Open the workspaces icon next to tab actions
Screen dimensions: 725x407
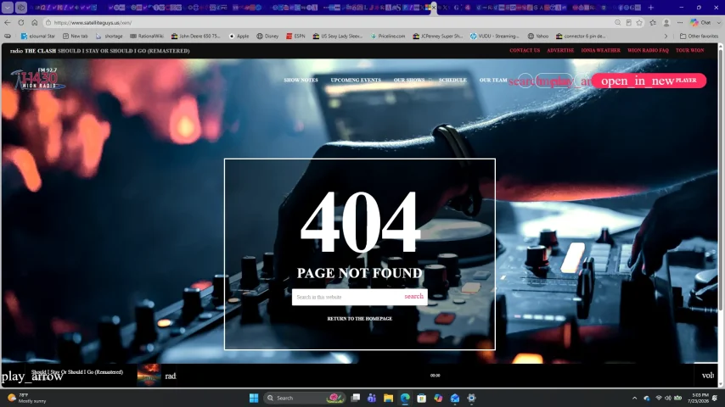click(21, 8)
